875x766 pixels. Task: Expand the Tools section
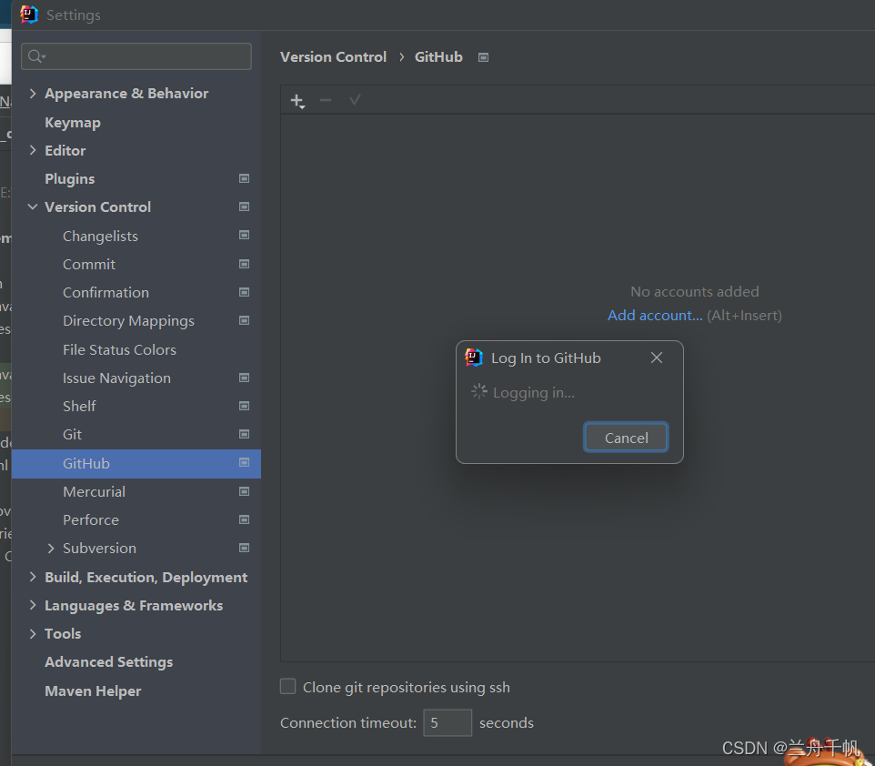point(33,634)
